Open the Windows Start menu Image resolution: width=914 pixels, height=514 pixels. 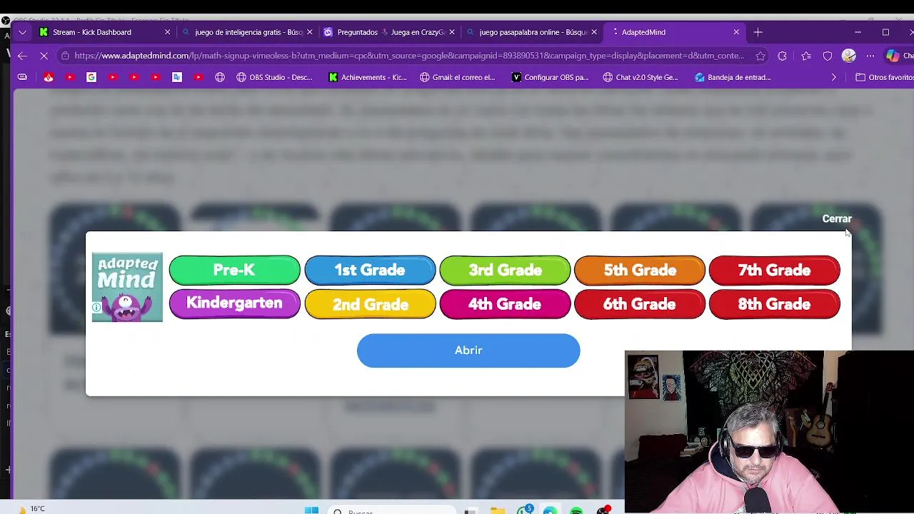(311, 510)
